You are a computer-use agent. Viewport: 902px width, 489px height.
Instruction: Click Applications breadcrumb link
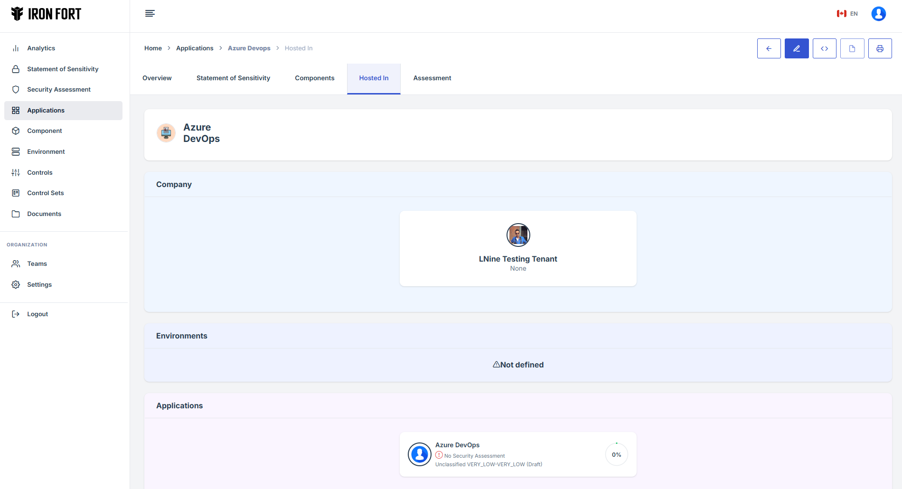[195, 48]
